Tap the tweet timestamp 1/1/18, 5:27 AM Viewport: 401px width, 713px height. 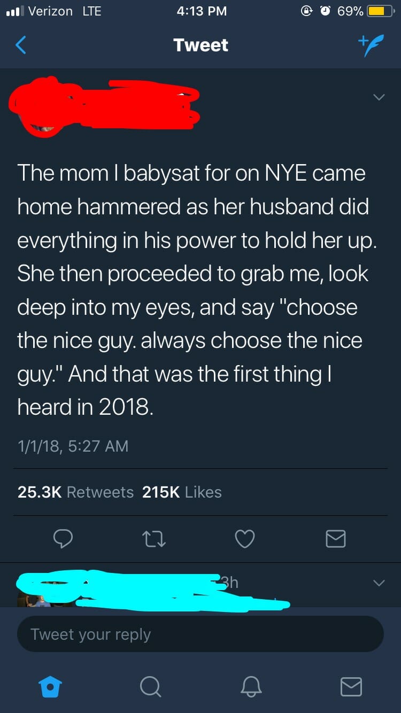coord(73,446)
